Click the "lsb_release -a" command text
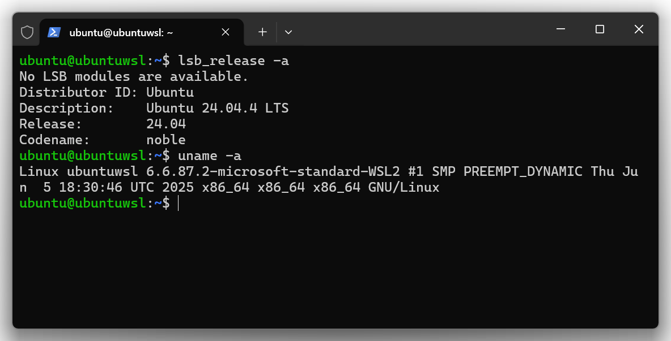The width and height of the screenshot is (671, 341). click(x=233, y=61)
